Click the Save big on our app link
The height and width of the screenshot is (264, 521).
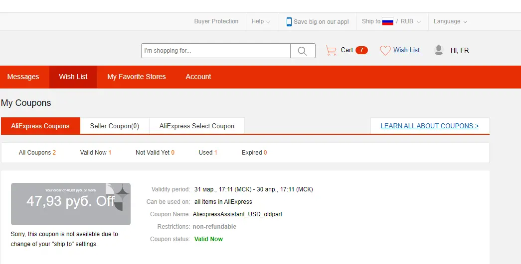point(321,22)
